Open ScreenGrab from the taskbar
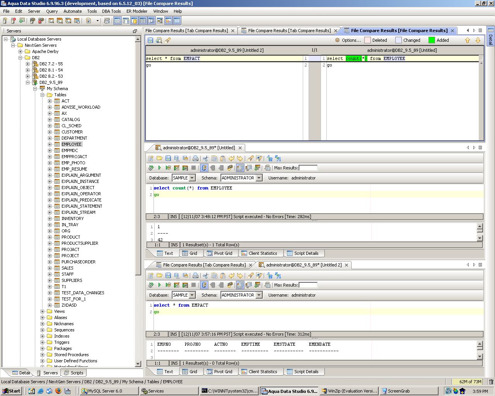495x396 pixels. (x=410, y=391)
